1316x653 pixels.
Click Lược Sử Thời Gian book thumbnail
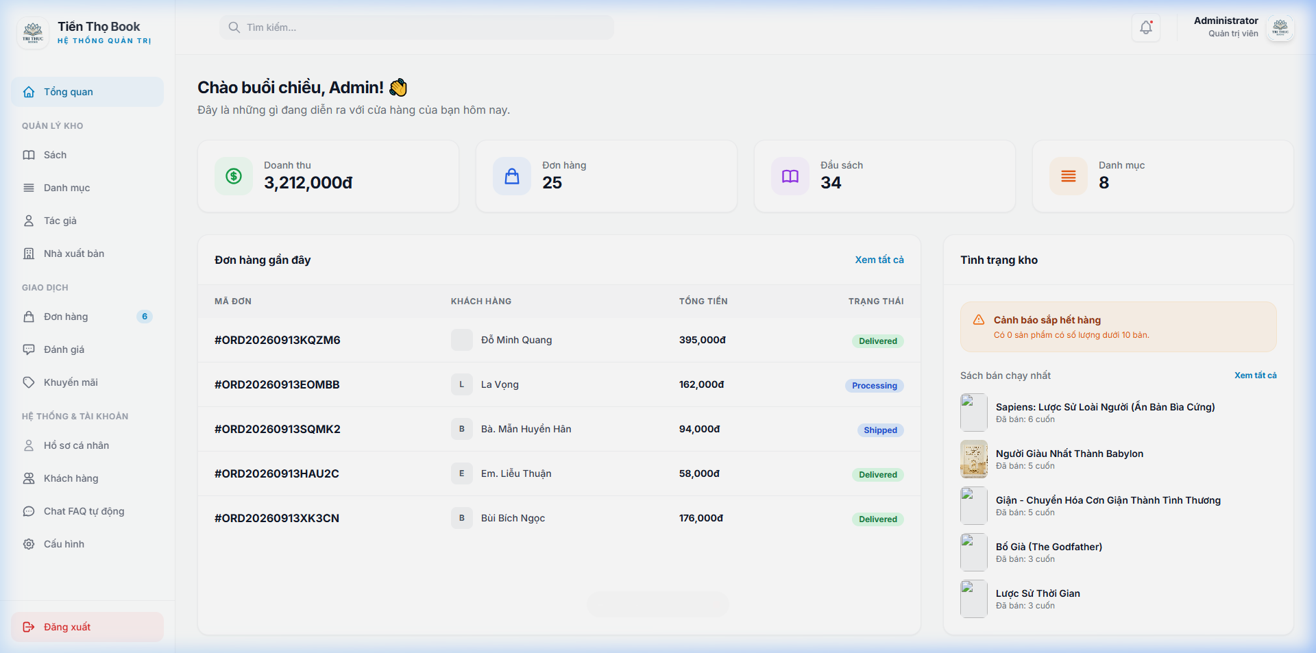point(974,599)
